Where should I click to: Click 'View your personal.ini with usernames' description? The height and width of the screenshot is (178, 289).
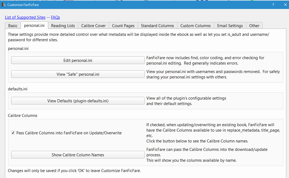(213, 74)
